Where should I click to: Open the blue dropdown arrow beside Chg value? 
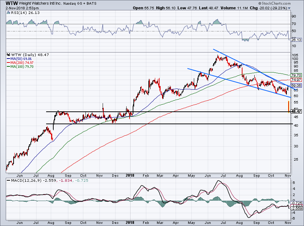pyautogui.click(x=289, y=8)
